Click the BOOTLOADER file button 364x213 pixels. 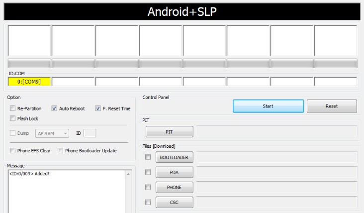pos(174,157)
